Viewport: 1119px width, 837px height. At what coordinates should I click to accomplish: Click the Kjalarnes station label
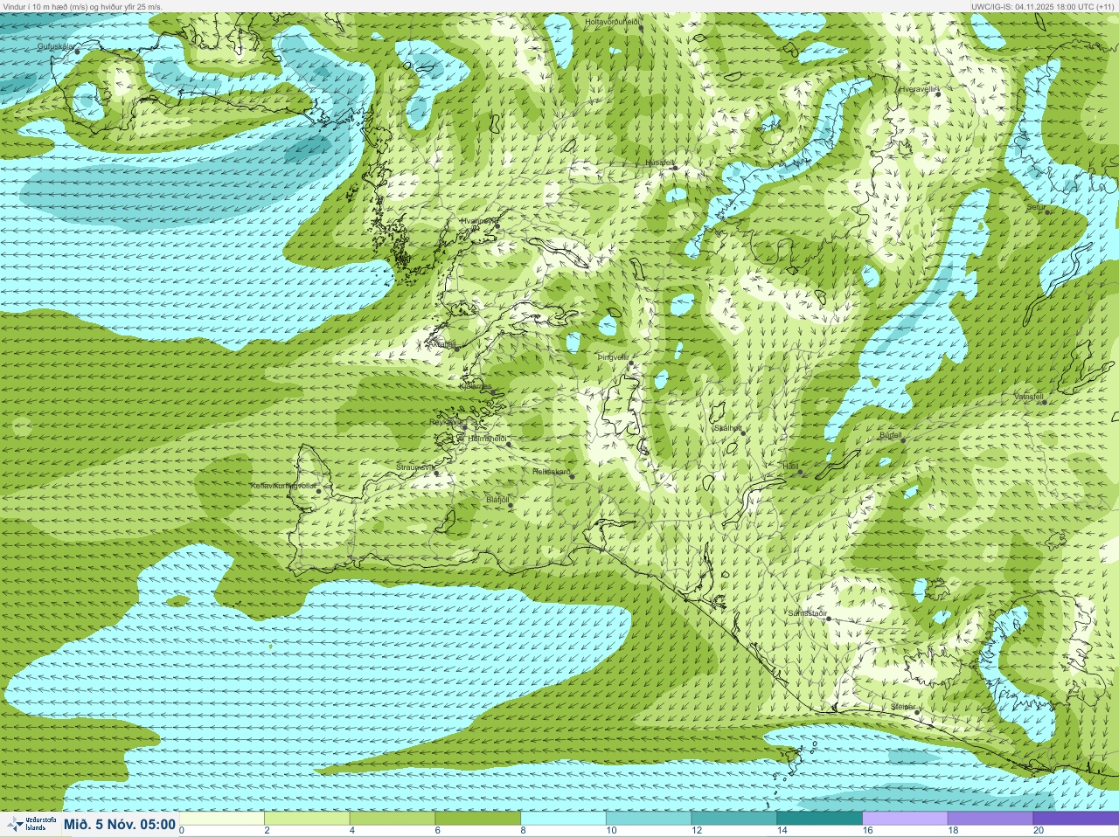coord(476,386)
